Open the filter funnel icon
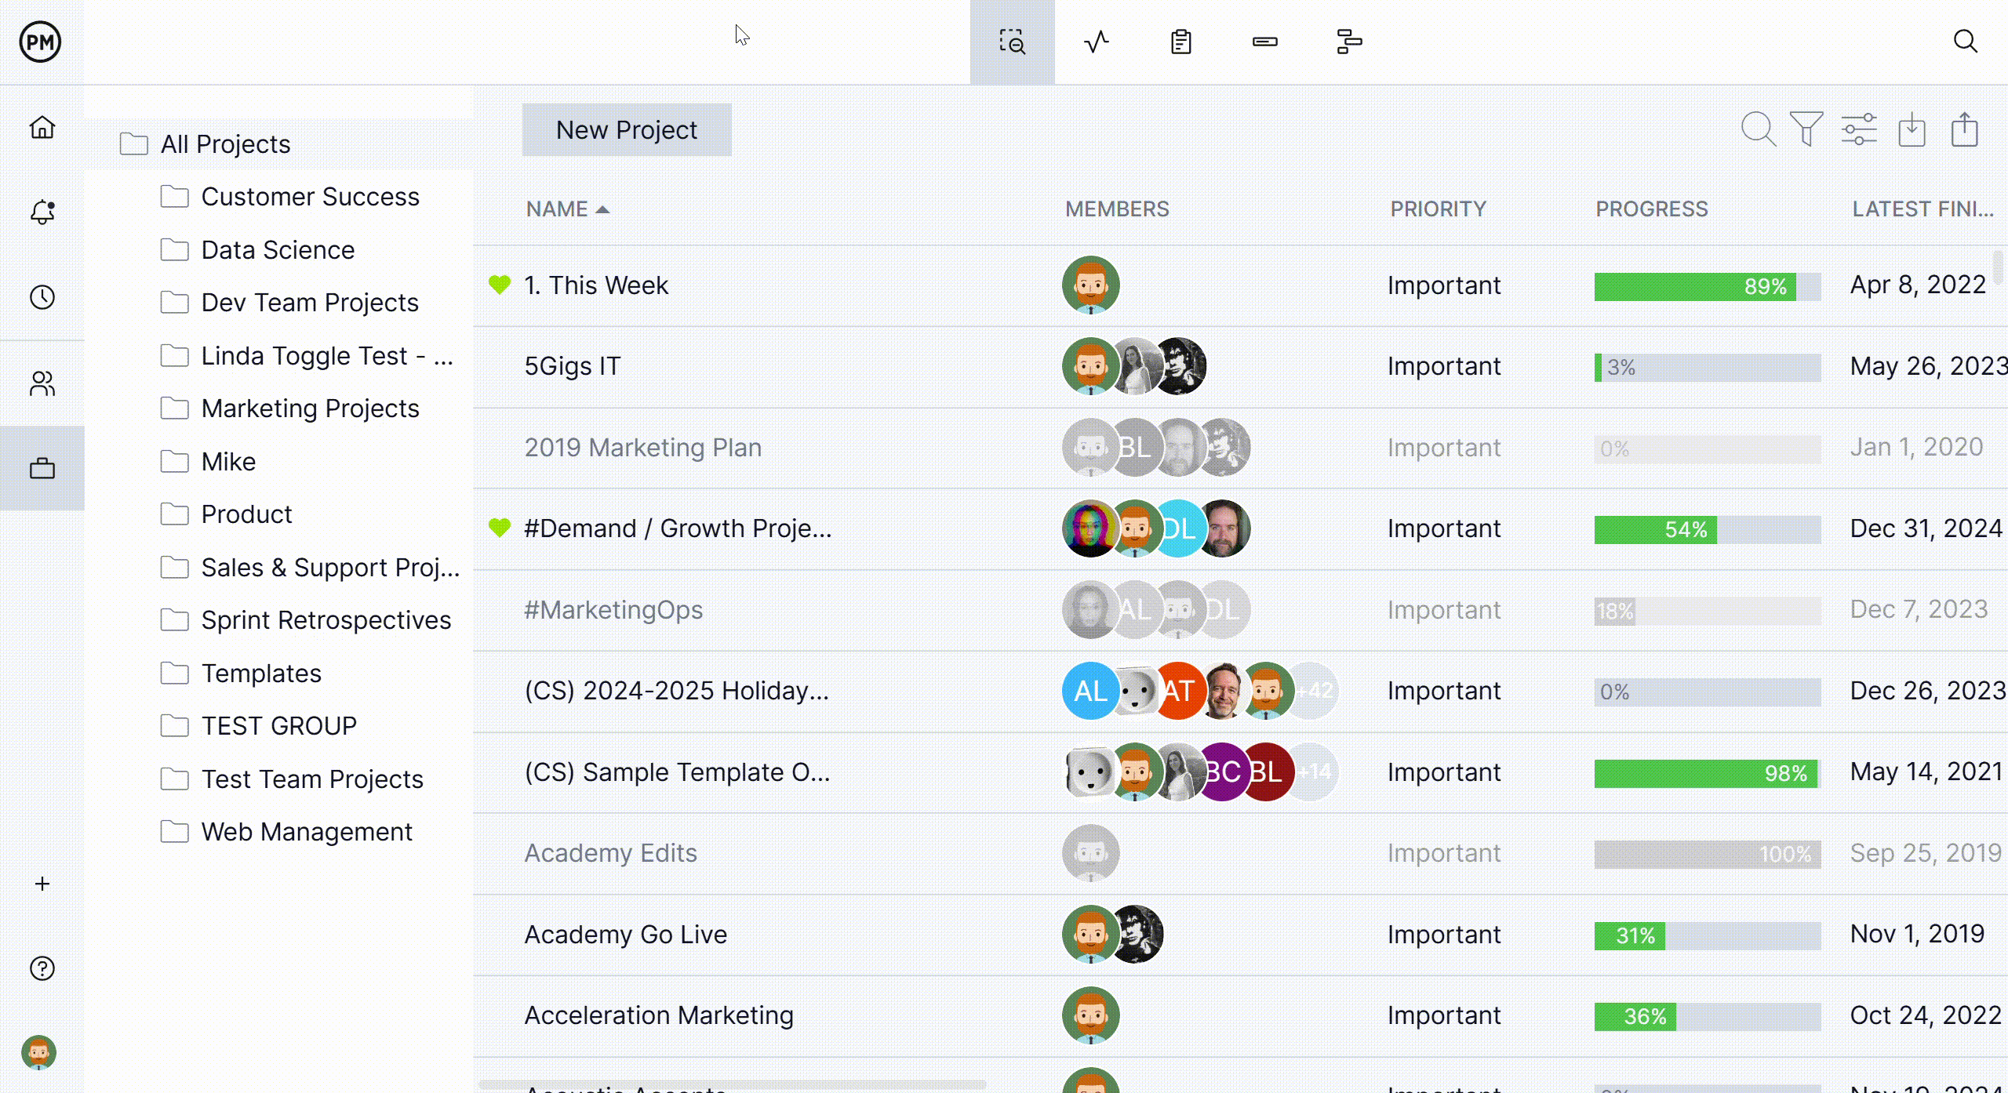The width and height of the screenshot is (2008, 1093). [x=1806, y=129]
